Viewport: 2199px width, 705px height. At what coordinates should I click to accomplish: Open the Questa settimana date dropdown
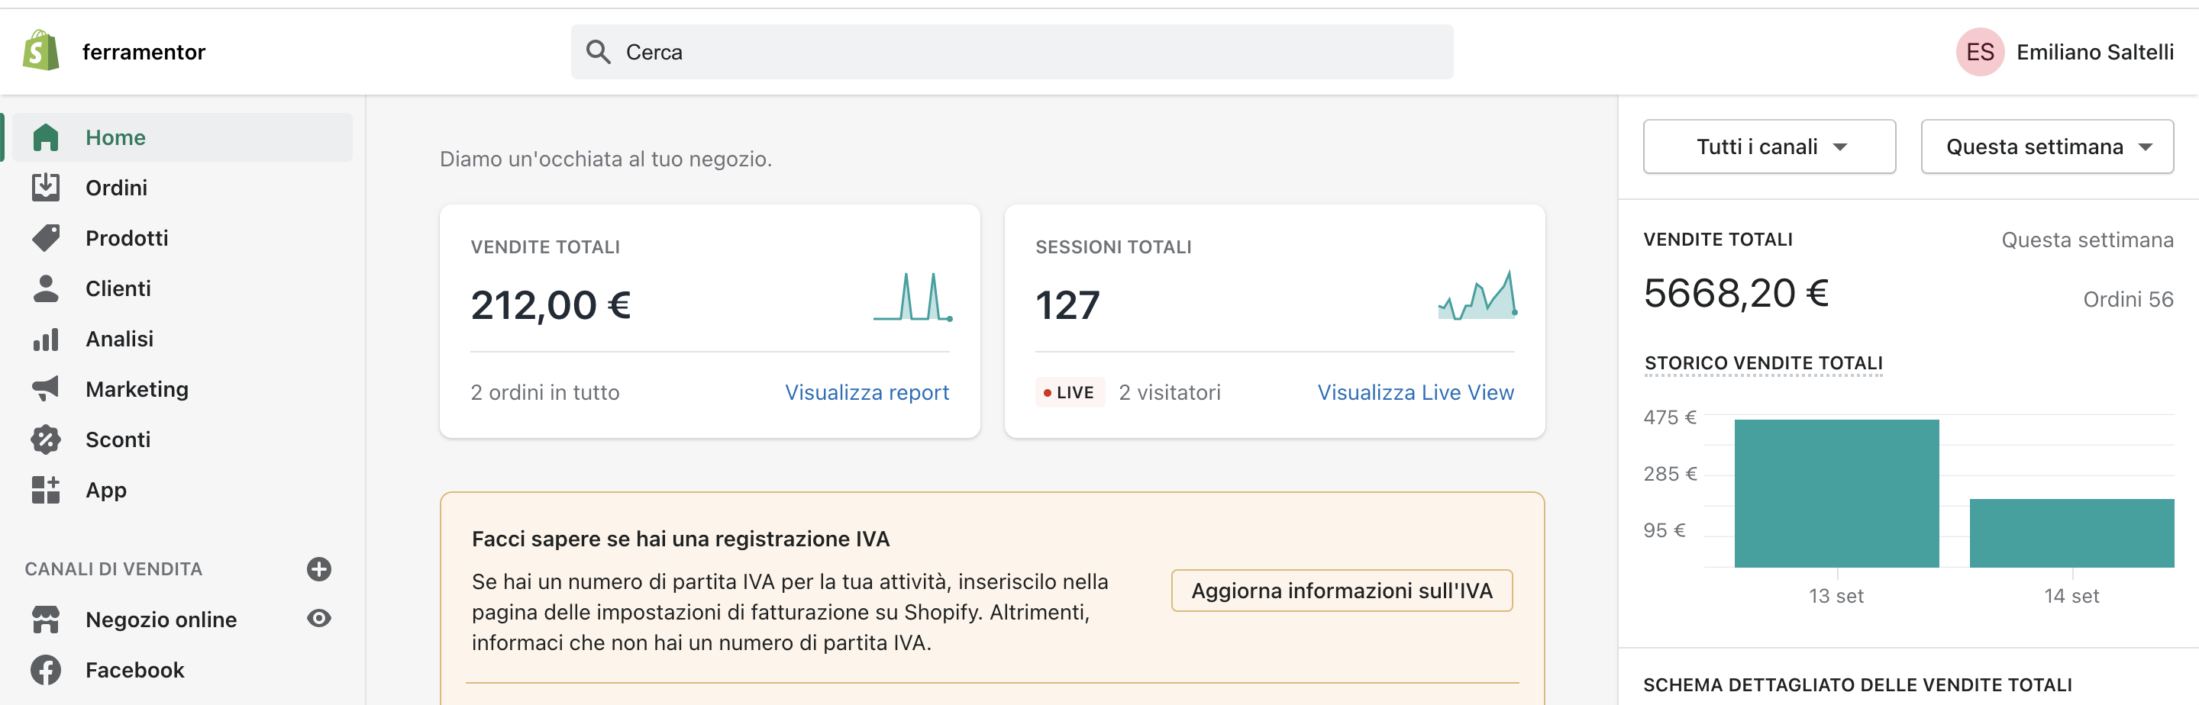pos(2046,146)
